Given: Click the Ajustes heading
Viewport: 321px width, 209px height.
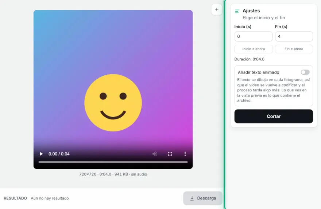Looking at the screenshot, I should pos(251,11).
